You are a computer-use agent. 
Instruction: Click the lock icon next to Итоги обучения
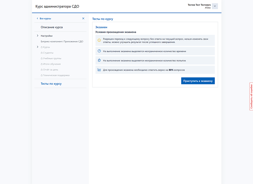(41, 64)
